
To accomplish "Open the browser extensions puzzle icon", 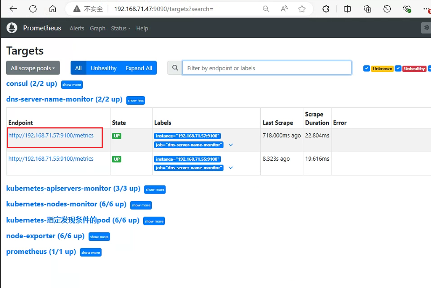I will (x=326, y=9).
